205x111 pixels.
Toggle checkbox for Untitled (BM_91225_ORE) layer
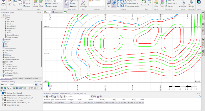click(3, 100)
